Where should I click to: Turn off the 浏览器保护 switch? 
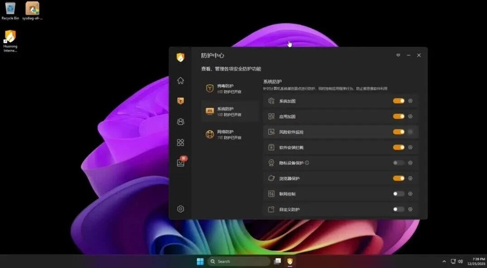coord(399,178)
